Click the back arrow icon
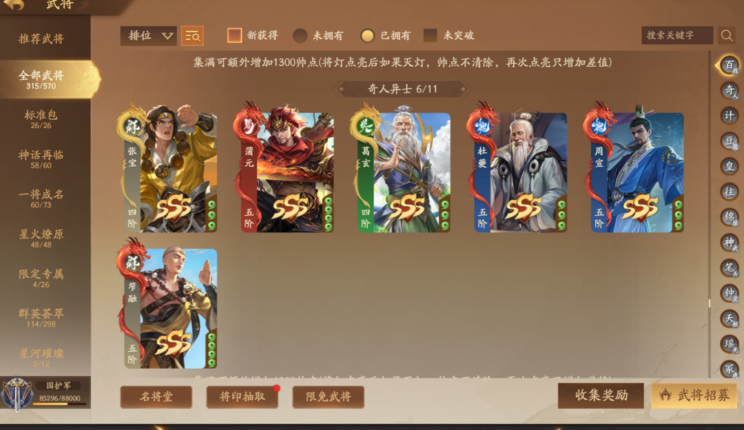The height and width of the screenshot is (430, 744). (x=14, y=5)
